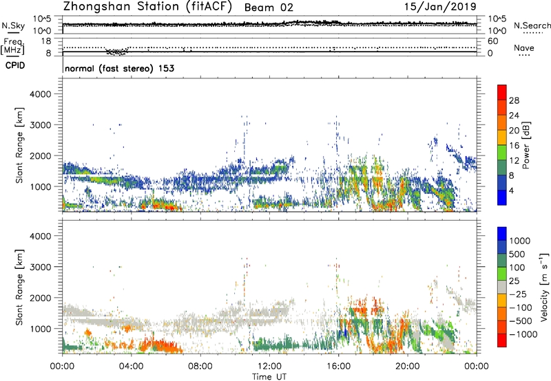Click the 'CPID' label
This screenshot has width=551, height=381.
[x=15, y=65]
